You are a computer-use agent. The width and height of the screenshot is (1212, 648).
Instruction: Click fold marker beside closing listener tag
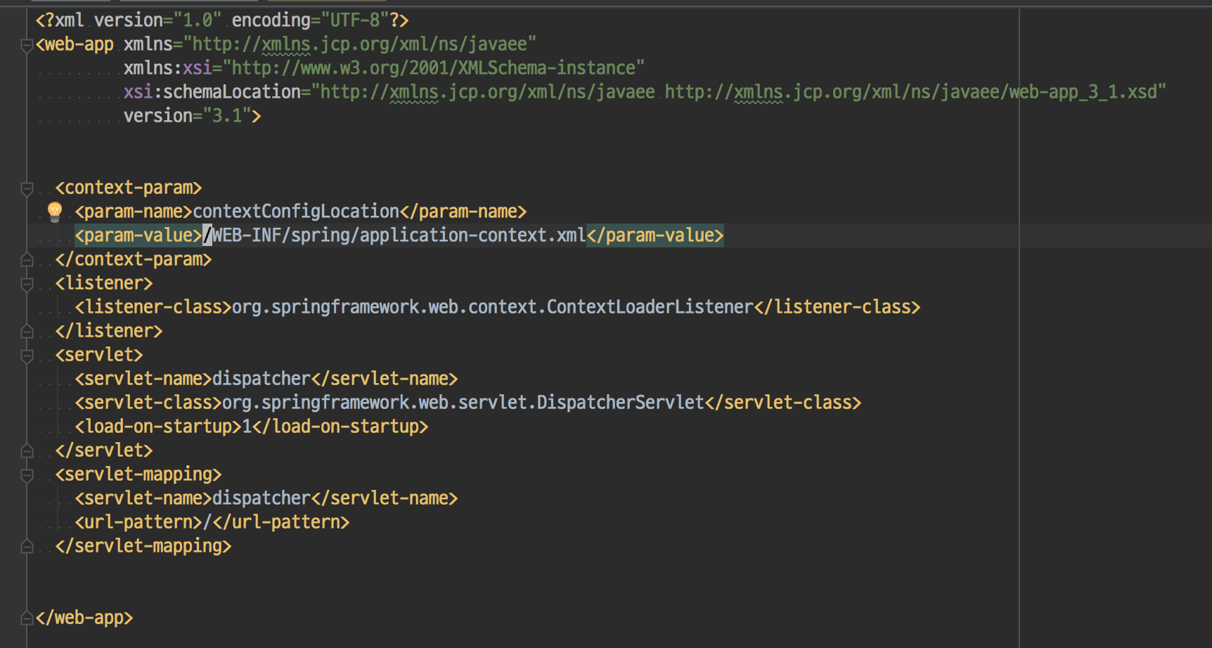click(27, 331)
